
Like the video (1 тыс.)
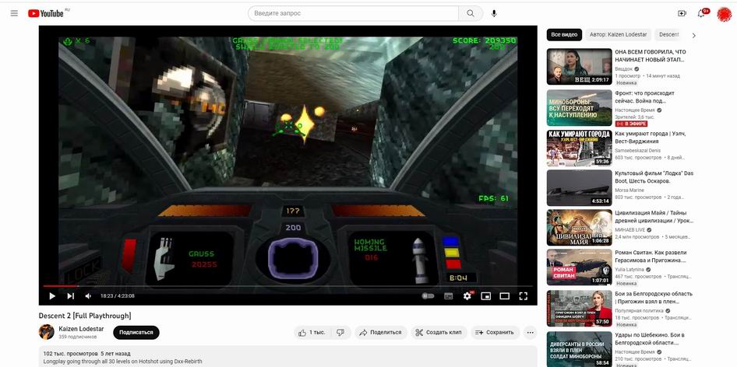click(312, 332)
